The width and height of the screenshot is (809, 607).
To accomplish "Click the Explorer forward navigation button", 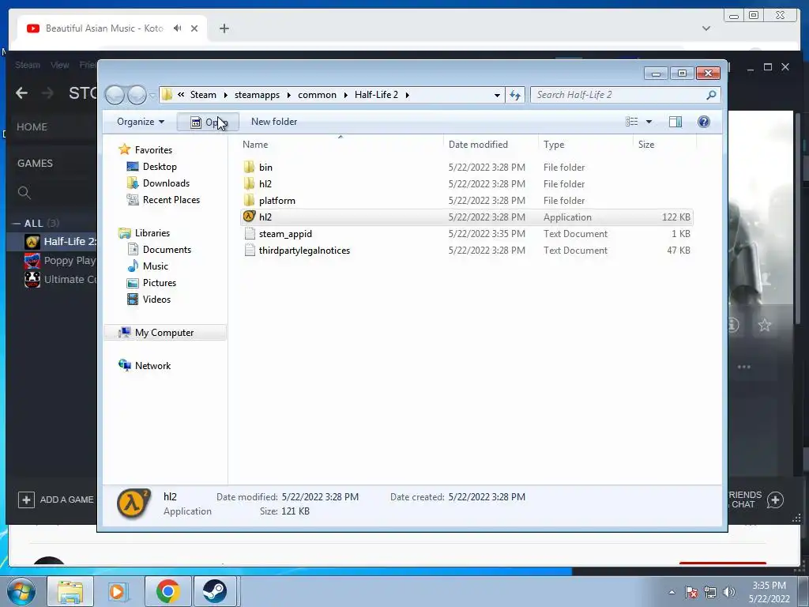I will [137, 95].
